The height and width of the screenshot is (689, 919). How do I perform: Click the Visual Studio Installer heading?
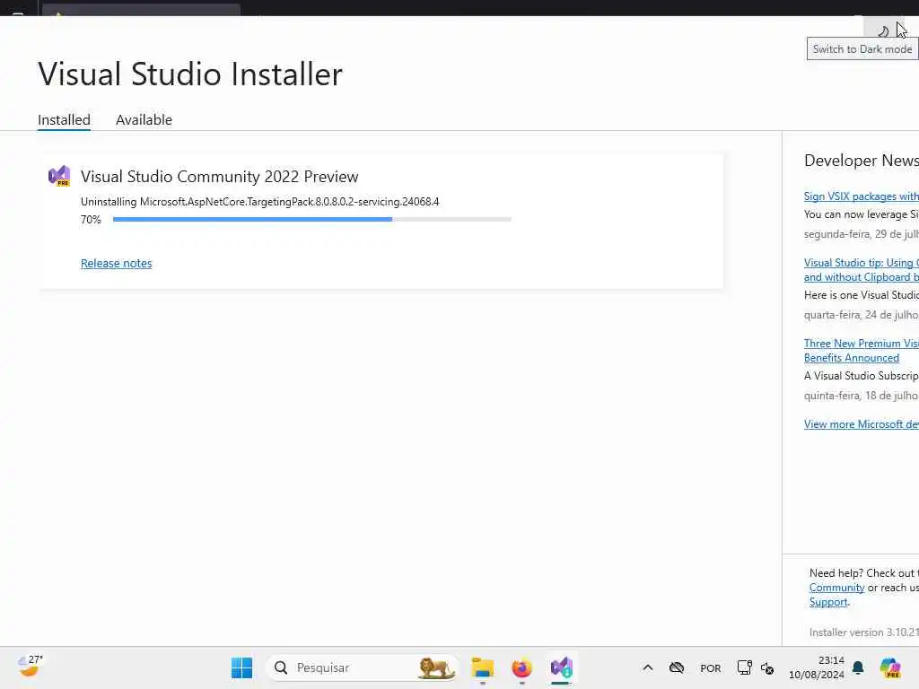(x=190, y=74)
